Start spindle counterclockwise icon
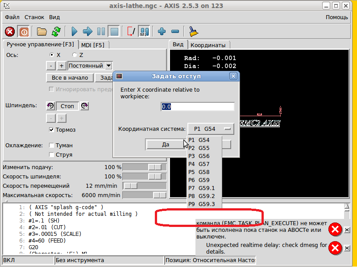This screenshot has width=357, height=267. (x=50, y=106)
